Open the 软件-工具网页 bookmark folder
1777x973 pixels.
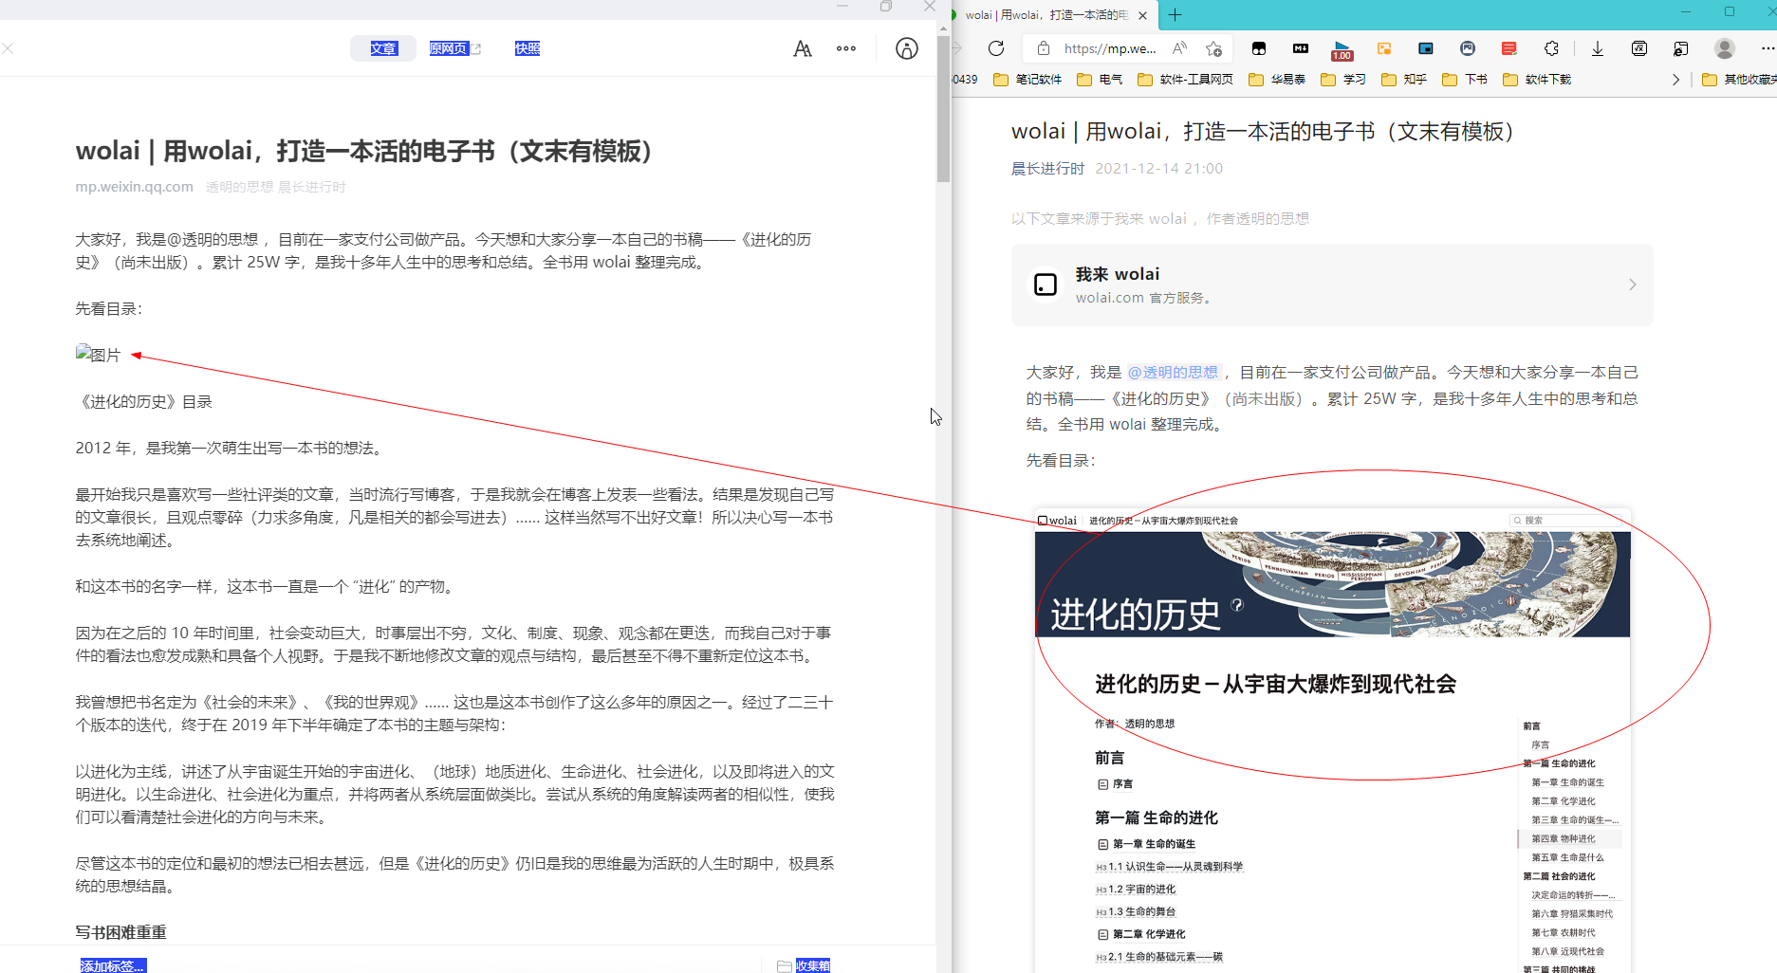tap(1185, 80)
